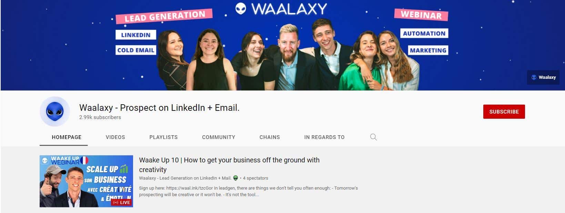Subscribe to the Waalaxy channel
The image size is (565, 213).
pos(504,111)
